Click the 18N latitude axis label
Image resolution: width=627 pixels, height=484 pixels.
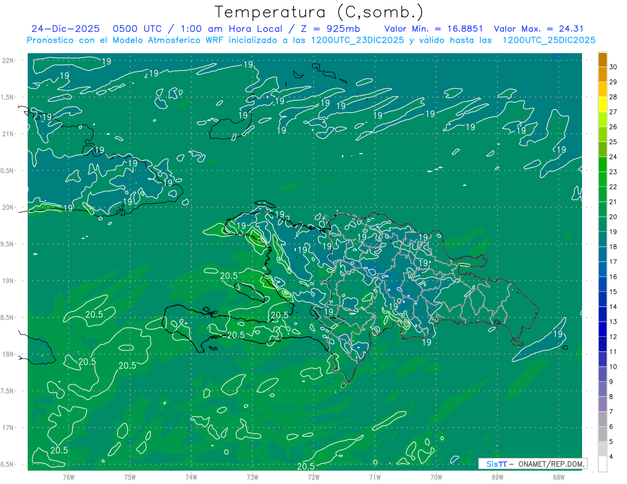[x=8, y=354]
